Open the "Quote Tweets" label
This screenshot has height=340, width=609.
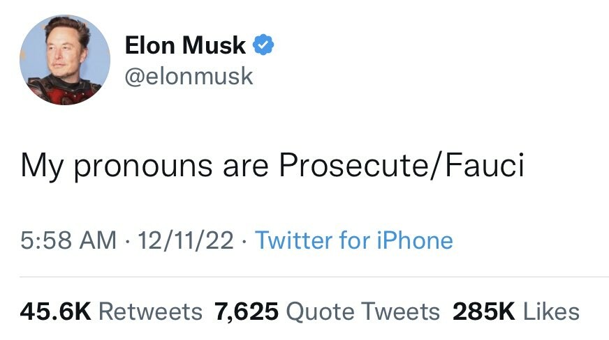click(364, 311)
